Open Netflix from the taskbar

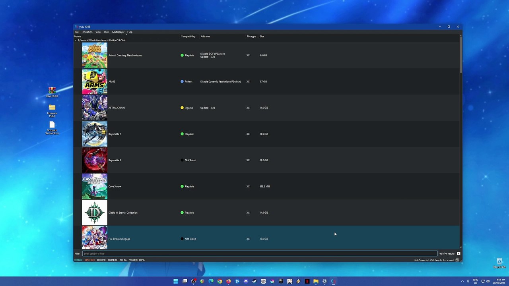307,281
